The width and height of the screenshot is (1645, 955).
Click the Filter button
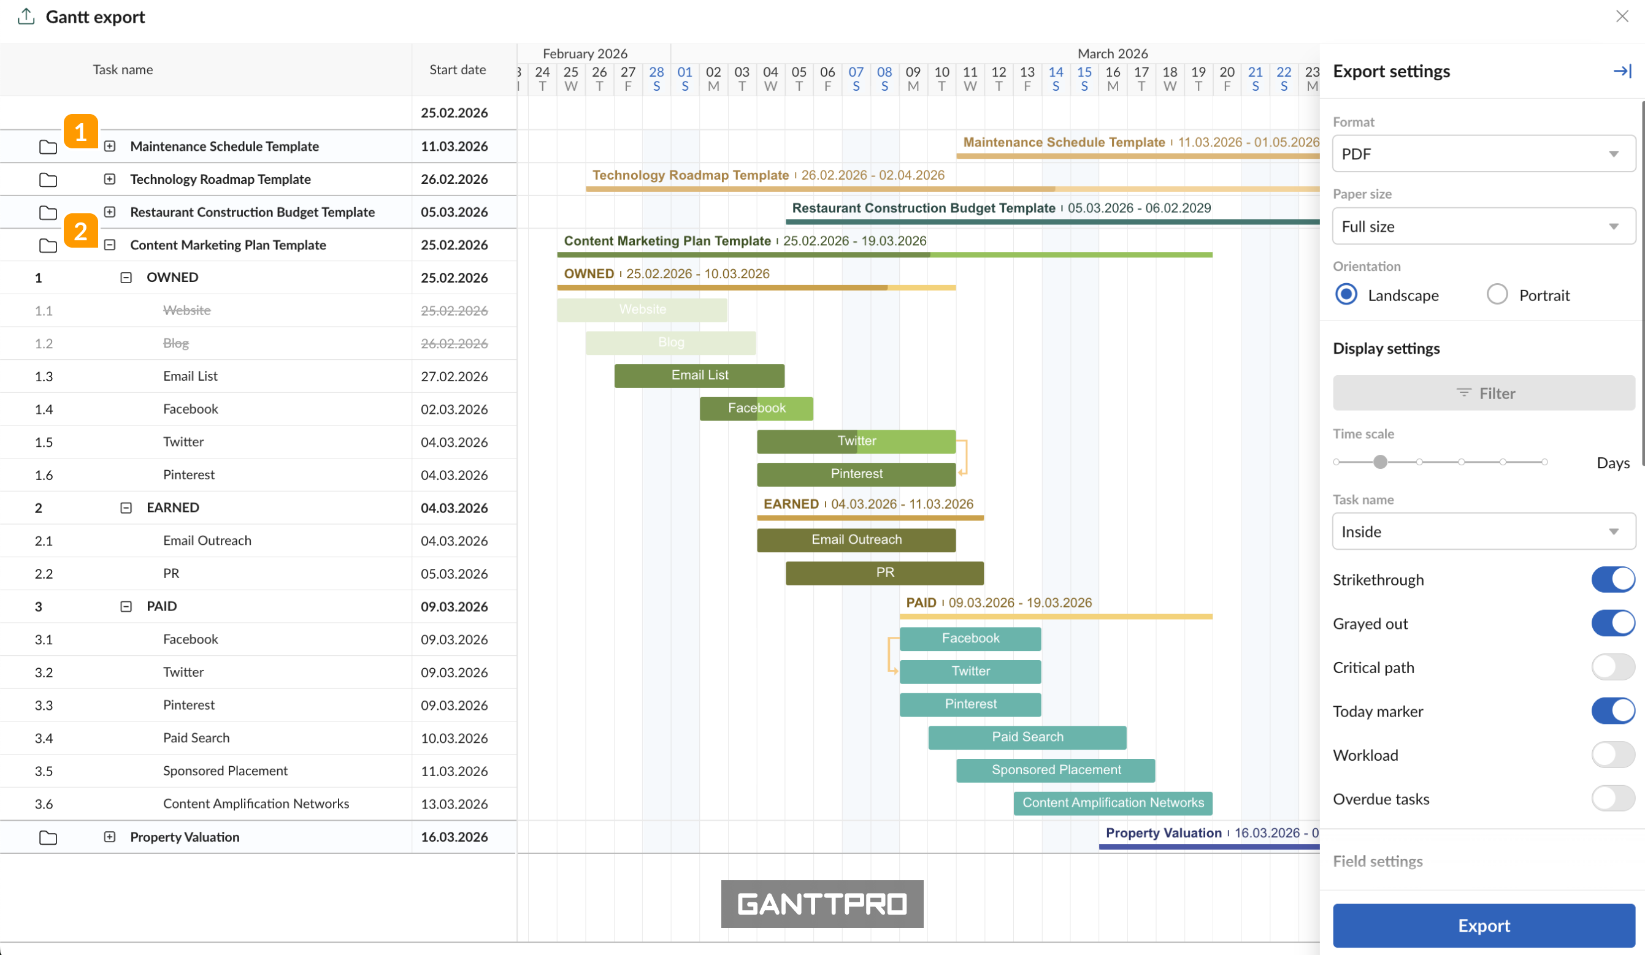(1483, 393)
